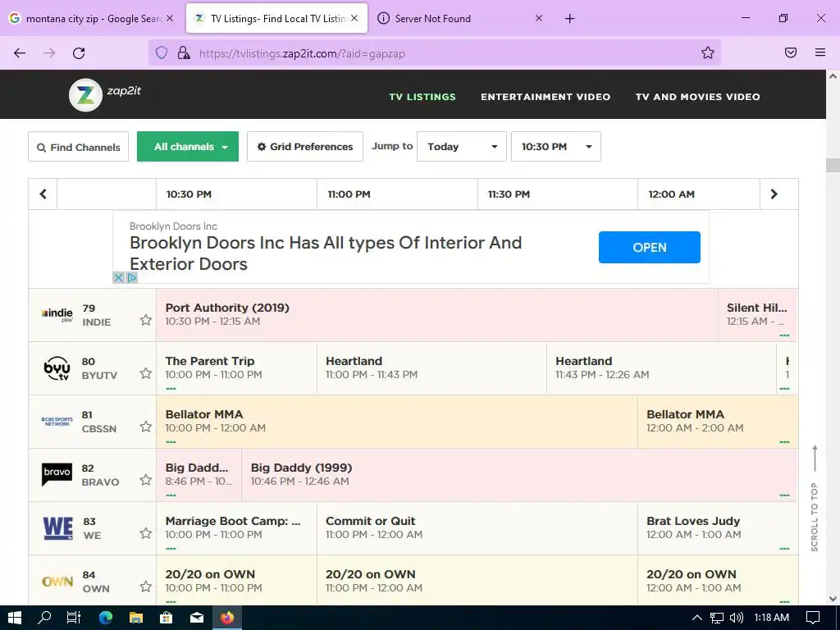This screenshot has height=630, width=840.
Task: Click the OWN channel logo
Action: click(x=57, y=582)
